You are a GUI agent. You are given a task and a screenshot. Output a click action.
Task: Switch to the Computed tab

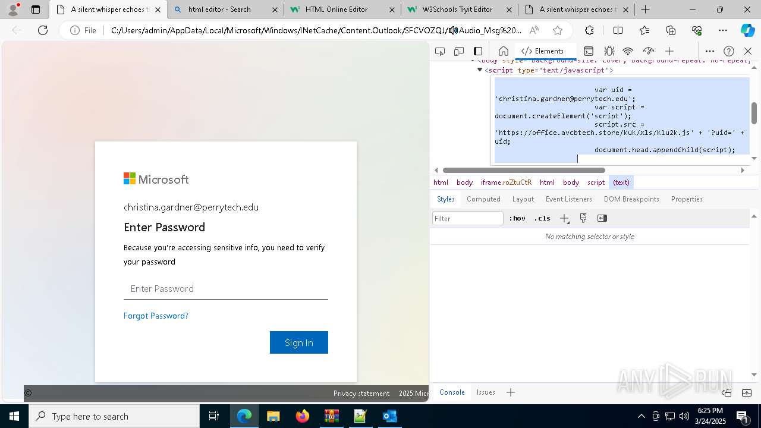point(483,199)
